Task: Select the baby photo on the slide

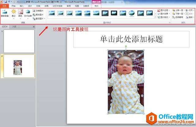Action: pyautogui.click(x=126, y=82)
